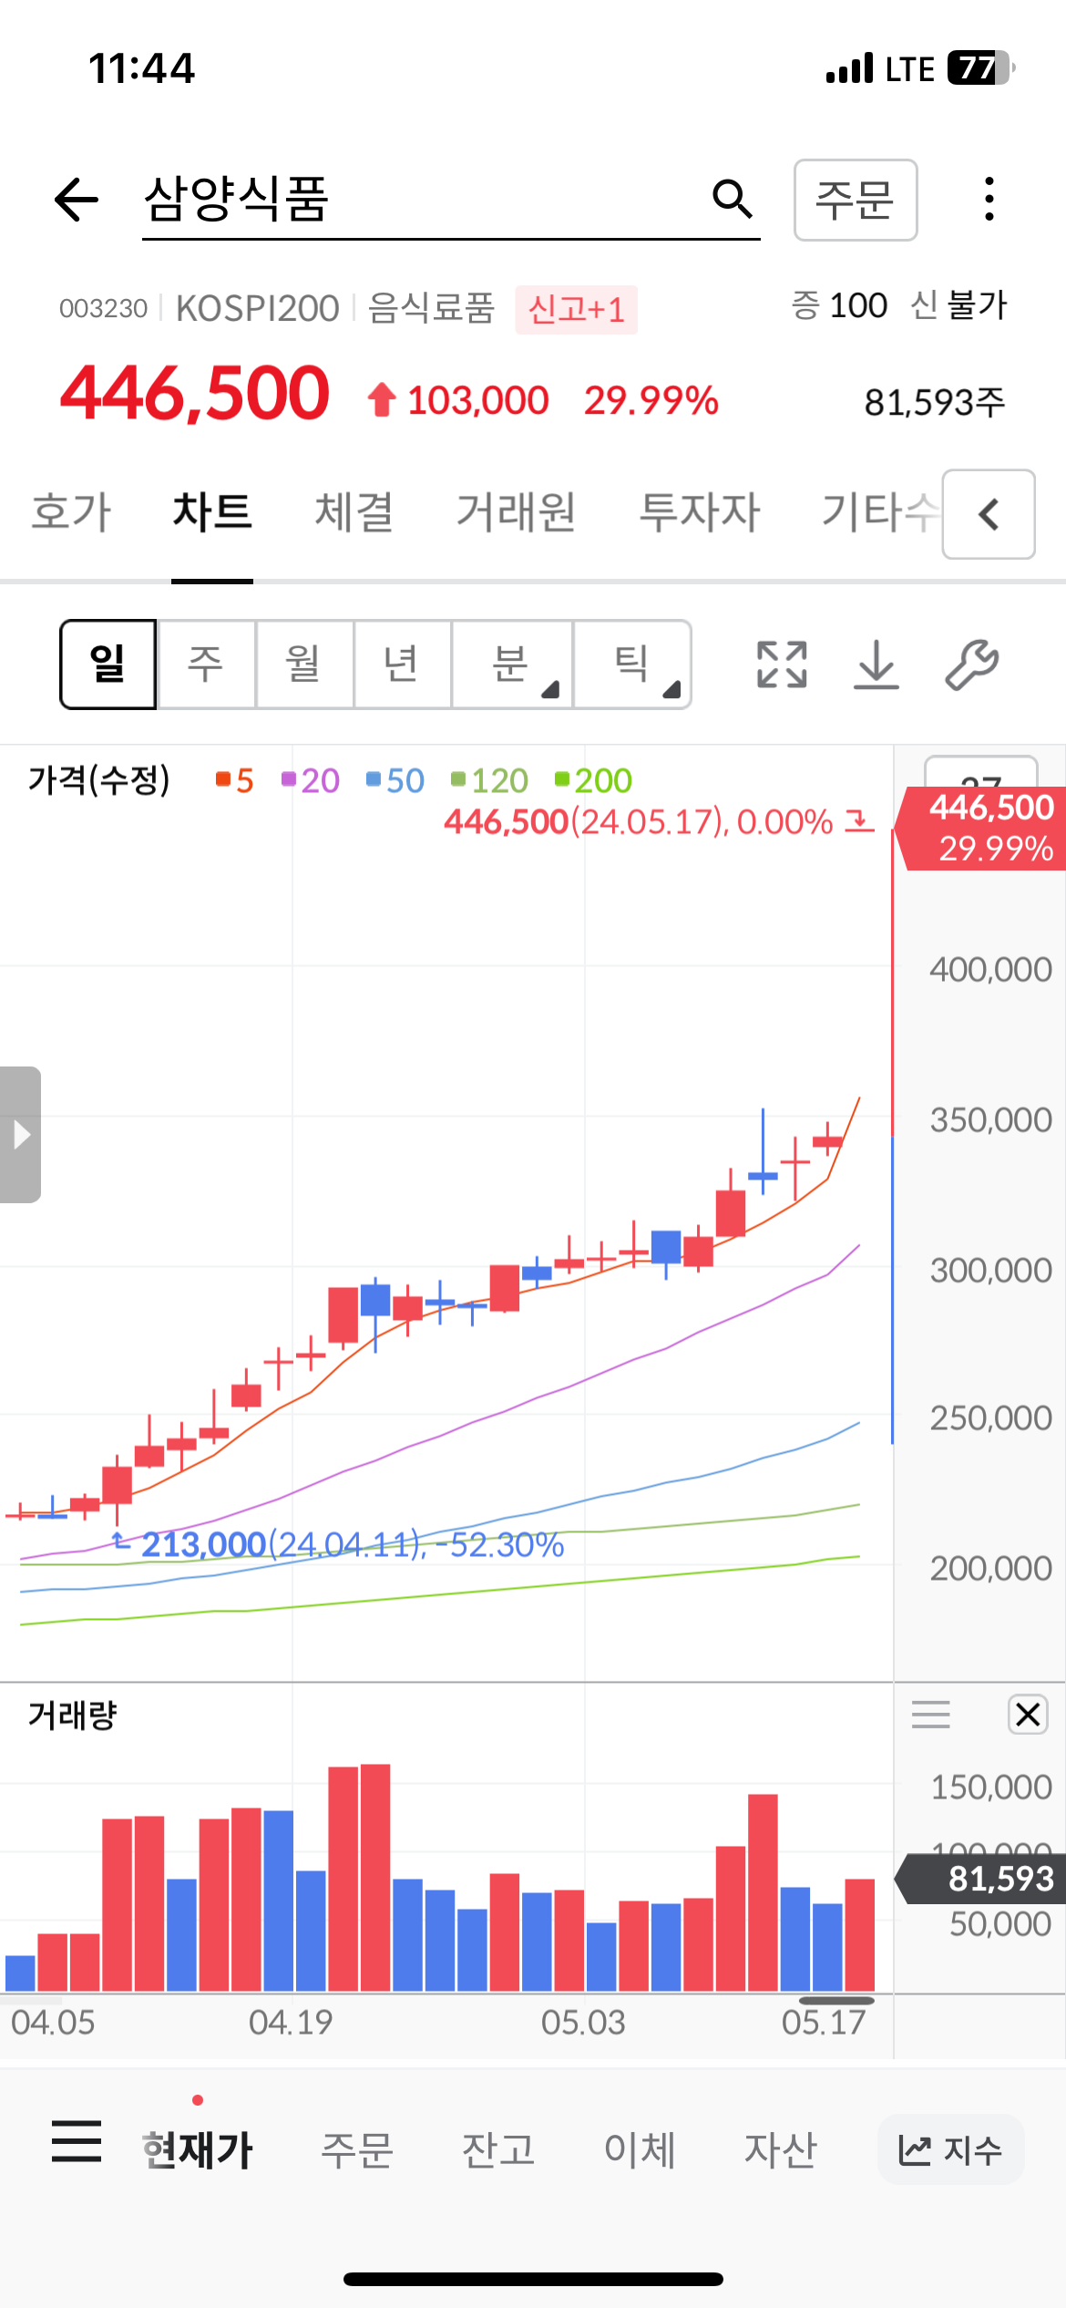The height and width of the screenshot is (2308, 1066).
Task: Tap the back arrow icon
Action: tap(77, 200)
